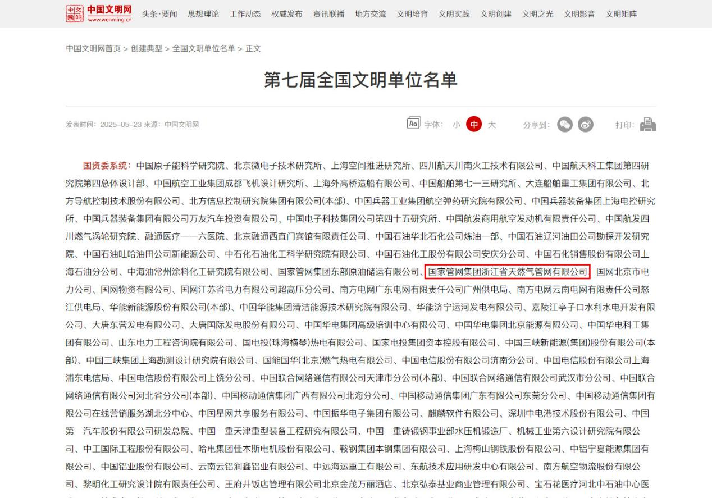Click the source label 来源: 中国文明网
This screenshot has width=712, height=498.
tap(172, 125)
